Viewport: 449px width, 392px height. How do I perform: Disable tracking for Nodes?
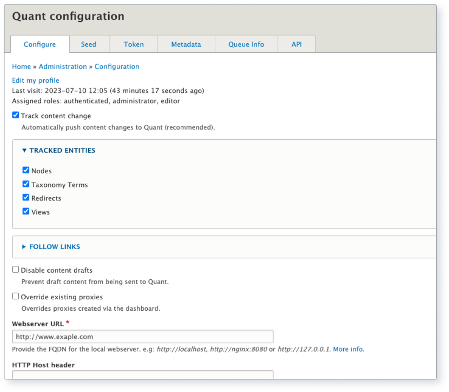pos(26,170)
